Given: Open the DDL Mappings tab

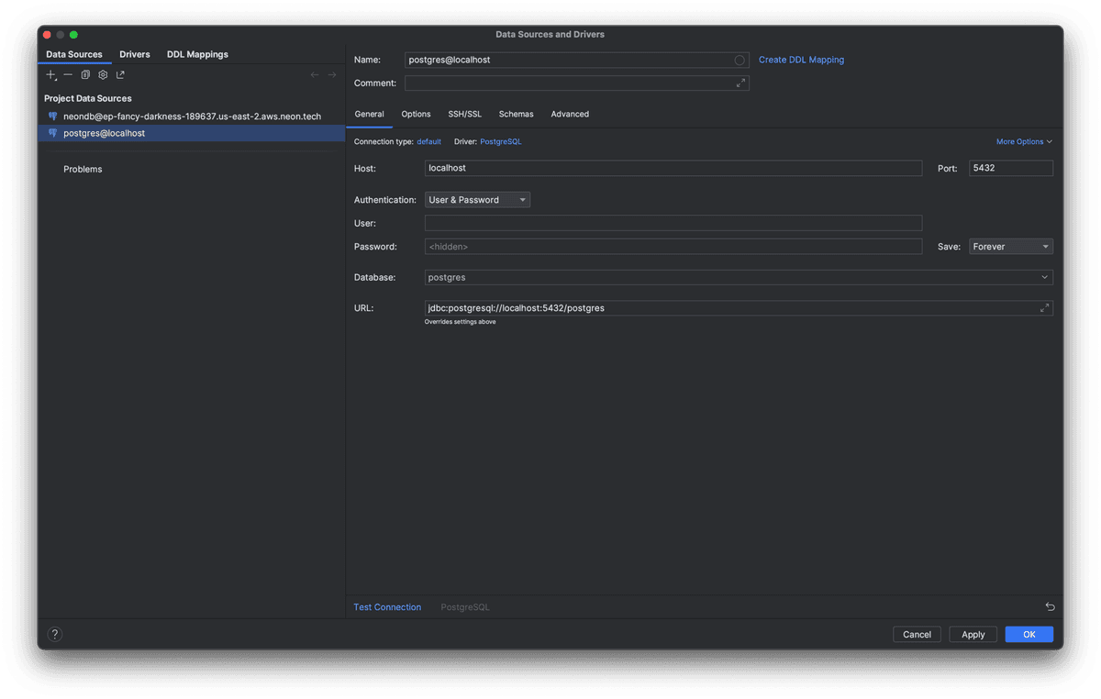Looking at the screenshot, I should pyautogui.click(x=197, y=54).
